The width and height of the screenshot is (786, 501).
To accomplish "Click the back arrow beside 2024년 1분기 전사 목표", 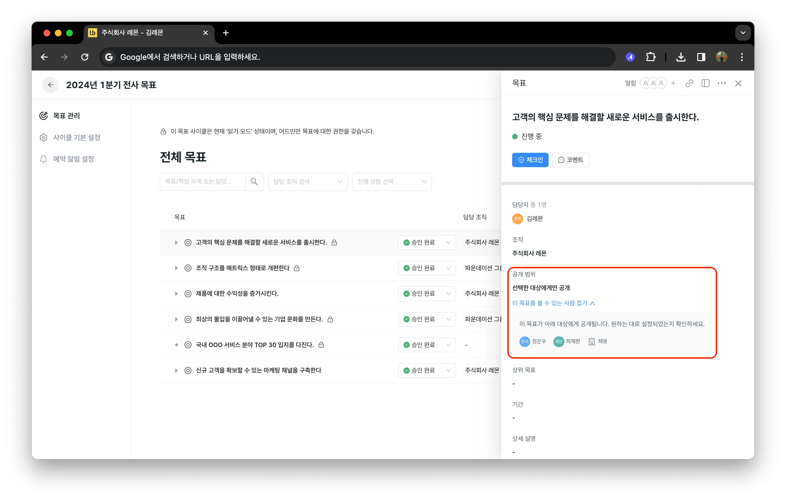I will [x=51, y=85].
